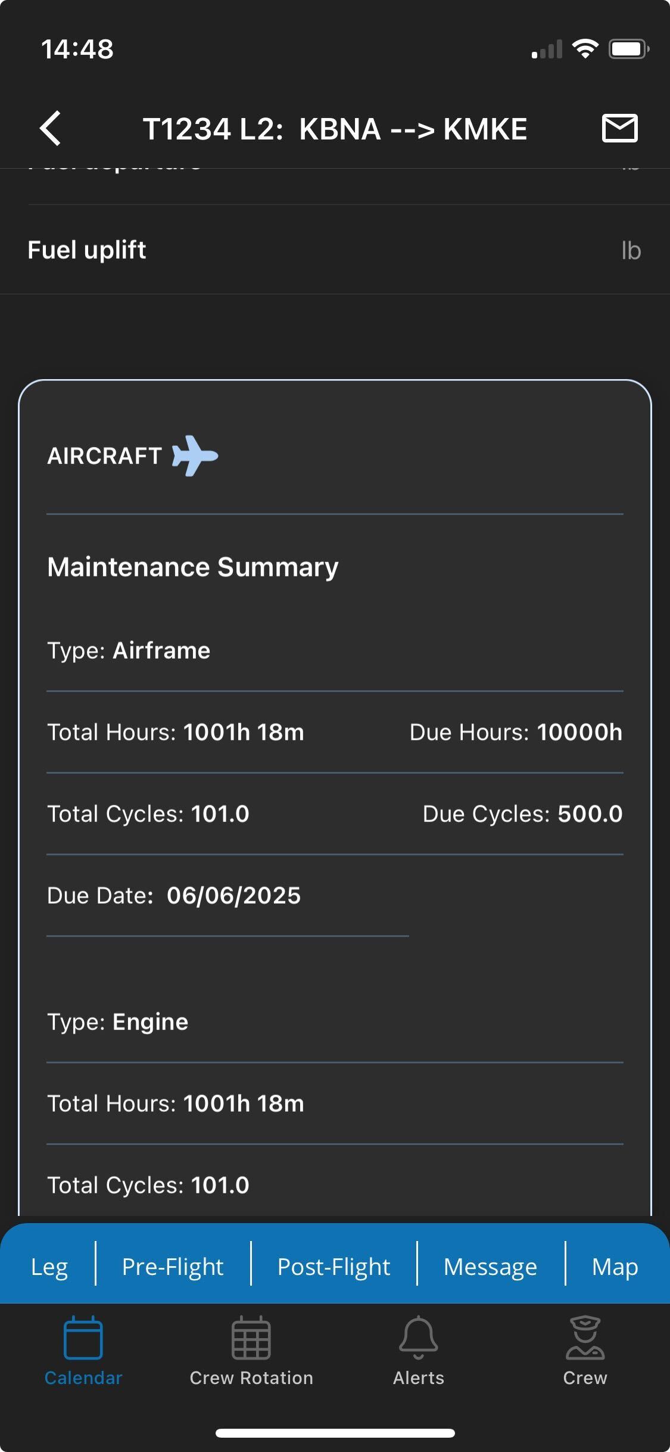Switch to the Pre-Flight tab
670x1452 pixels.
tap(173, 1267)
